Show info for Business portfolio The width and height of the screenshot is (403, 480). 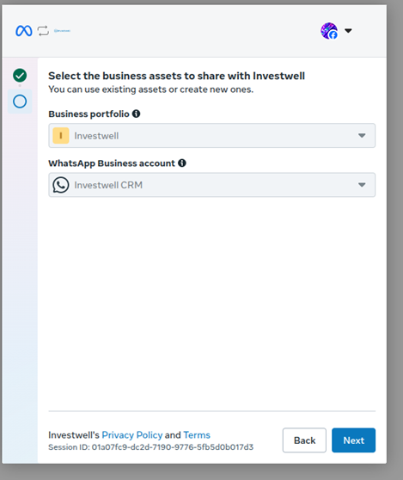136,114
